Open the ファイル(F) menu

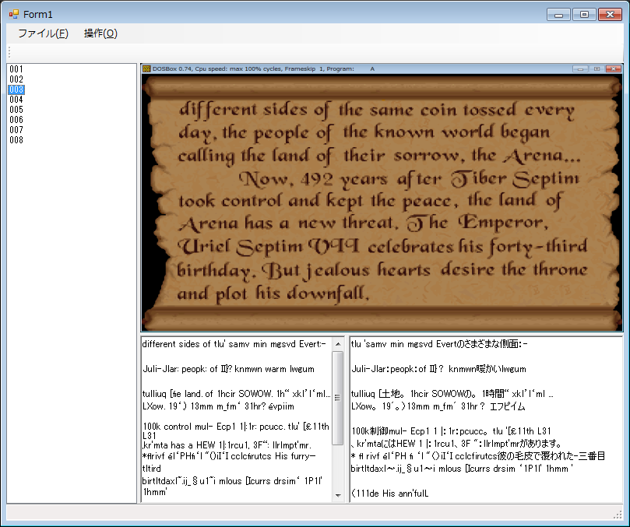click(x=43, y=33)
